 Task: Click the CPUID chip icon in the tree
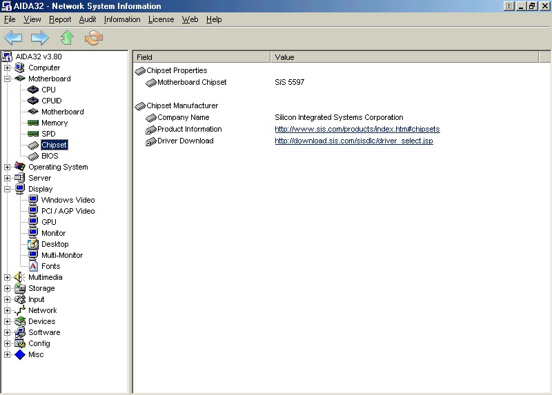[32, 101]
